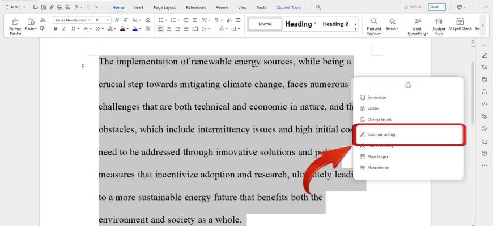This screenshot has height=226, width=493.
Task: Click the WPS AI button
Action: [413, 7]
